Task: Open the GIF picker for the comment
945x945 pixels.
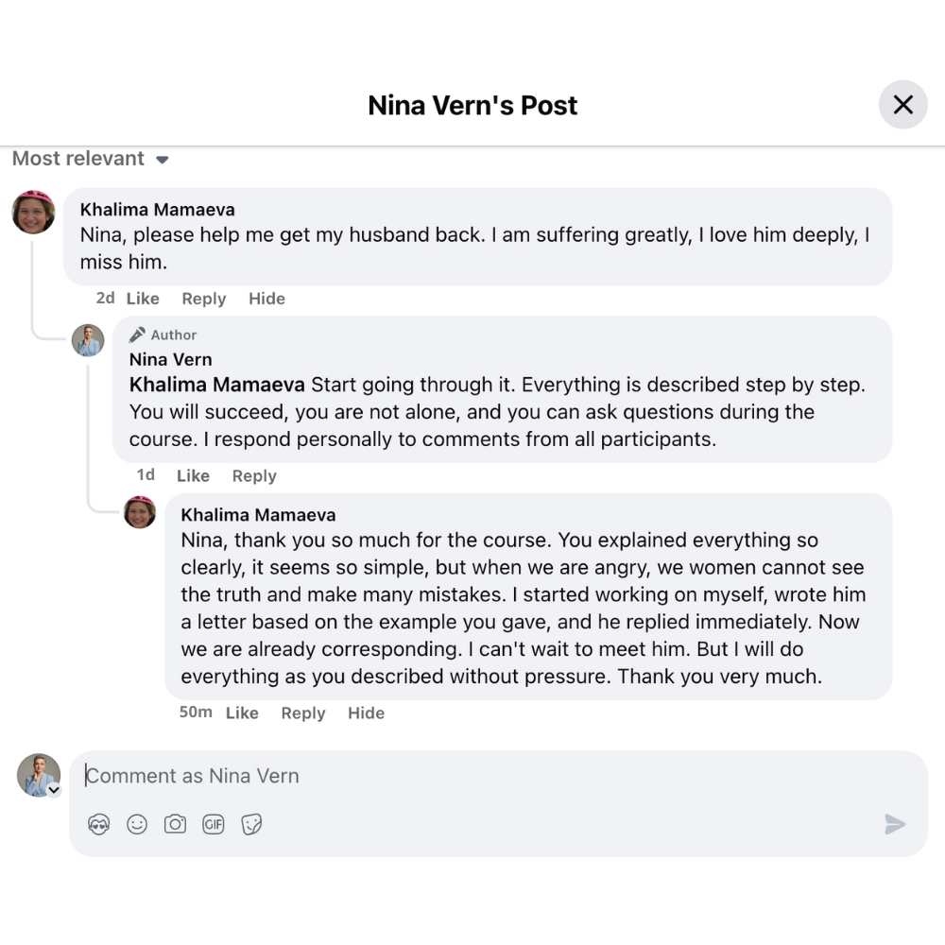Action: tap(214, 824)
